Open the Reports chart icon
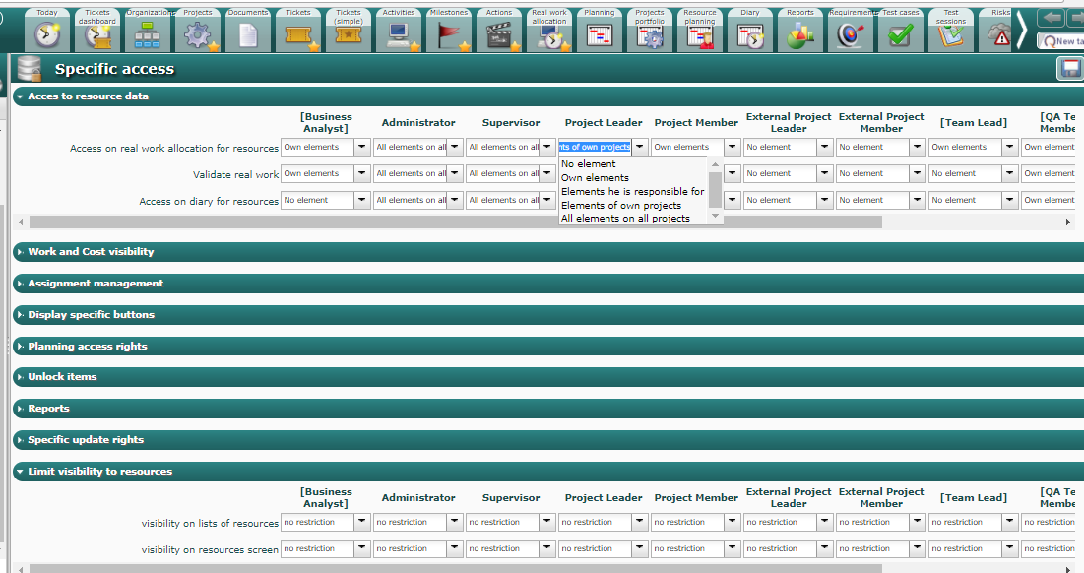This screenshot has height=573, width=1084. pyautogui.click(x=799, y=34)
